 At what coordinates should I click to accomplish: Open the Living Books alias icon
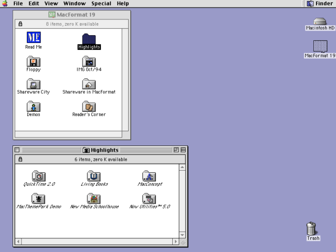94,176
